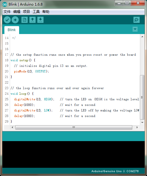
Task: Click the Upload arrow button
Action: pos(15,20)
